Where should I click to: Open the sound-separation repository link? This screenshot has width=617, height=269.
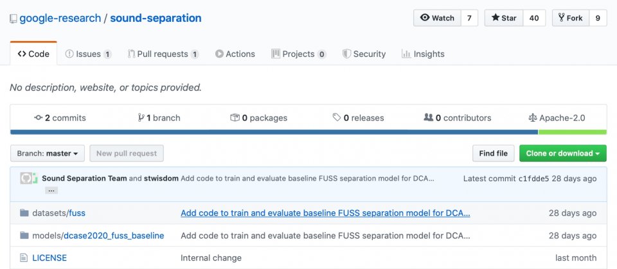156,18
